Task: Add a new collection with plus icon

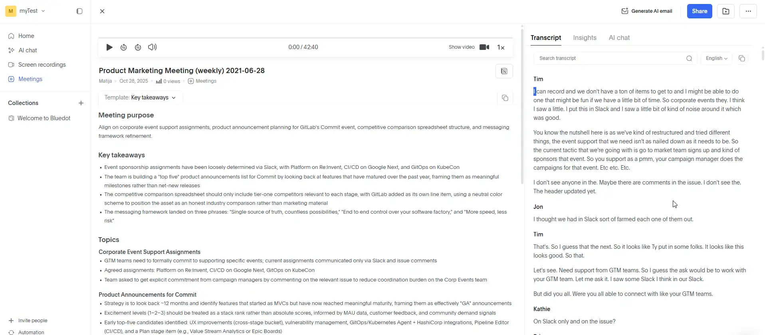Action: (x=81, y=103)
